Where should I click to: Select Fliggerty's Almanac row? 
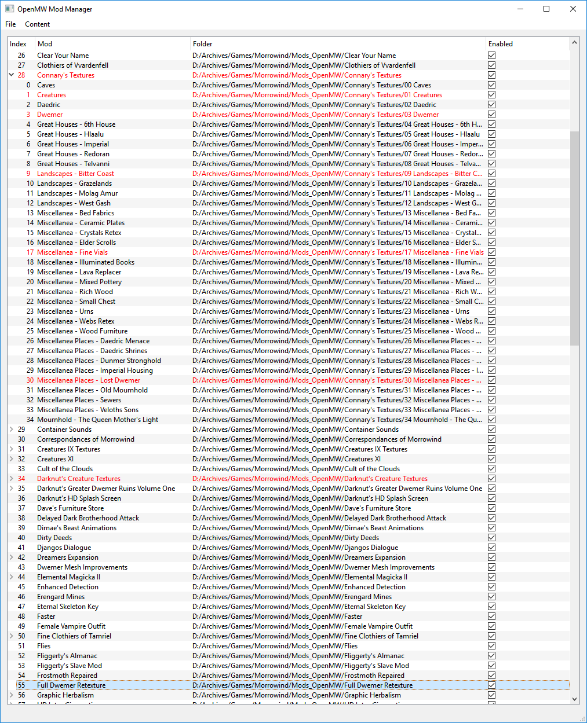(289, 656)
